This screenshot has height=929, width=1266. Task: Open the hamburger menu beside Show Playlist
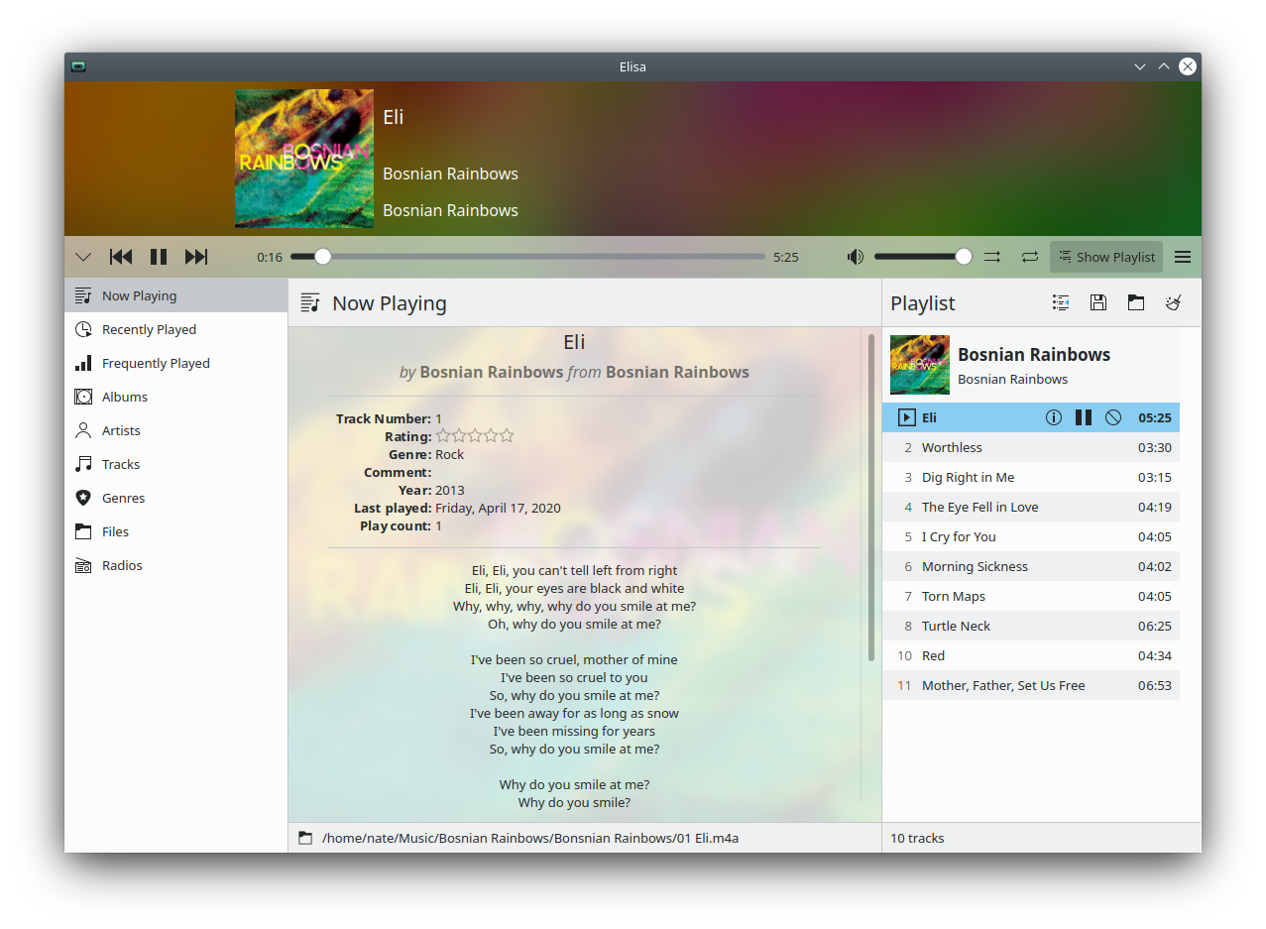(1182, 256)
